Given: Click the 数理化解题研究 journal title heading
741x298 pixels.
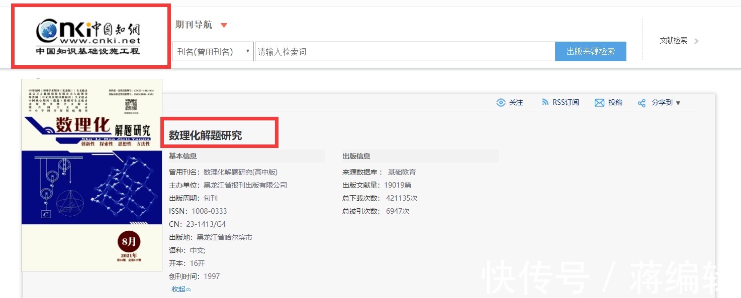Looking at the screenshot, I should tap(206, 135).
